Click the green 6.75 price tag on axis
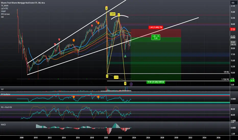 (x=232, y=80)
